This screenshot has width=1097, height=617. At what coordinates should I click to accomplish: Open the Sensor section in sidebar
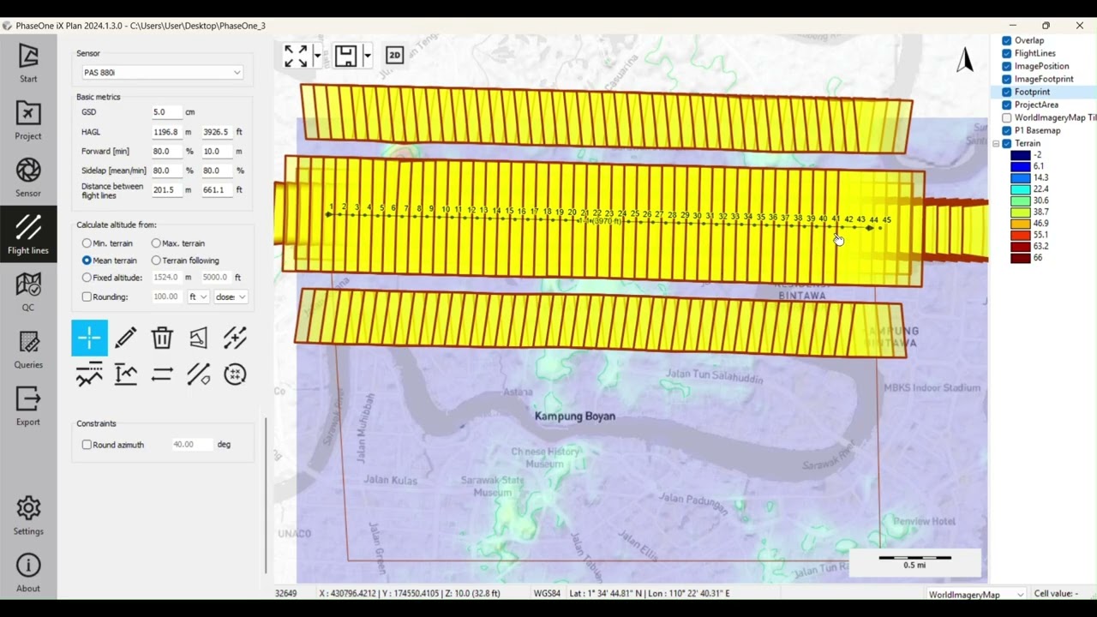tap(28, 178)
